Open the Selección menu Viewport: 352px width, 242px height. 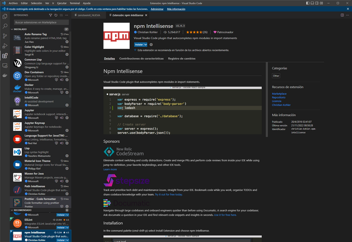tap(36, 3)
